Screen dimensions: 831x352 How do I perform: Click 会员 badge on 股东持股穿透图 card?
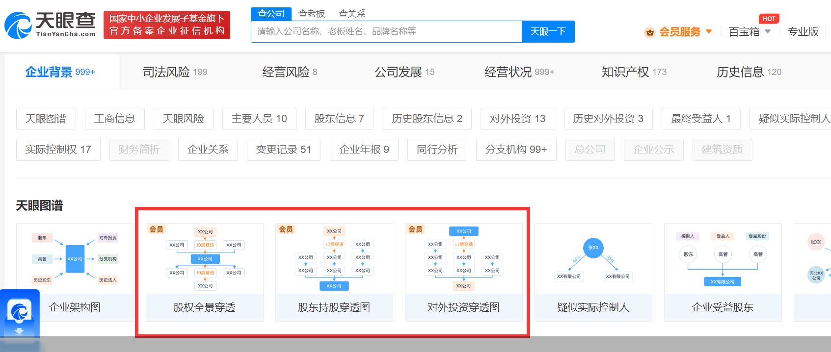point(286,229)
